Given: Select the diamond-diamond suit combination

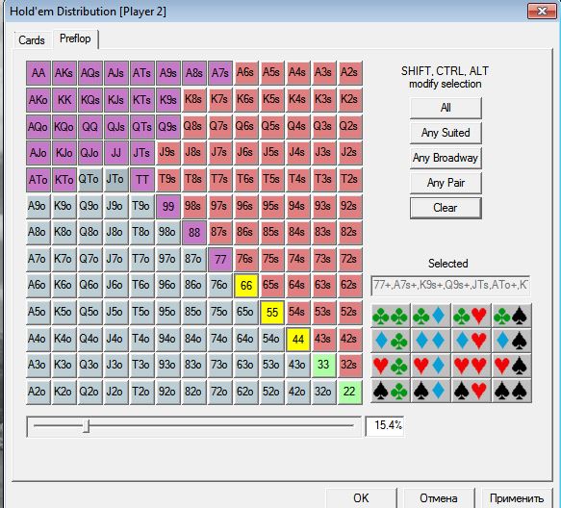Looking at the screenshot, I should pyautogui.click(x=431, y=341).
